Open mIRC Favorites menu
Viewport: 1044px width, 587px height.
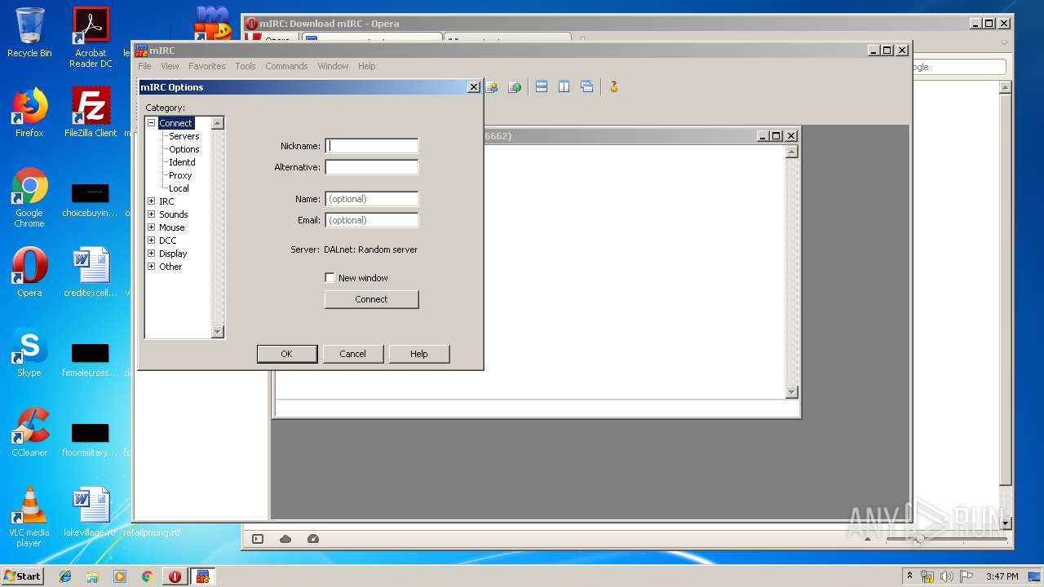[x=207, y=66]
